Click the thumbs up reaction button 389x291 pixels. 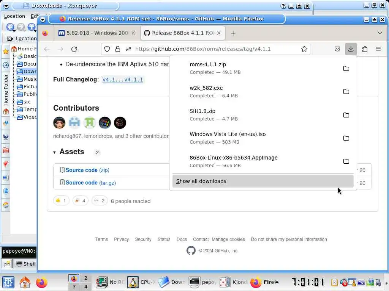[x=61, y=200]
